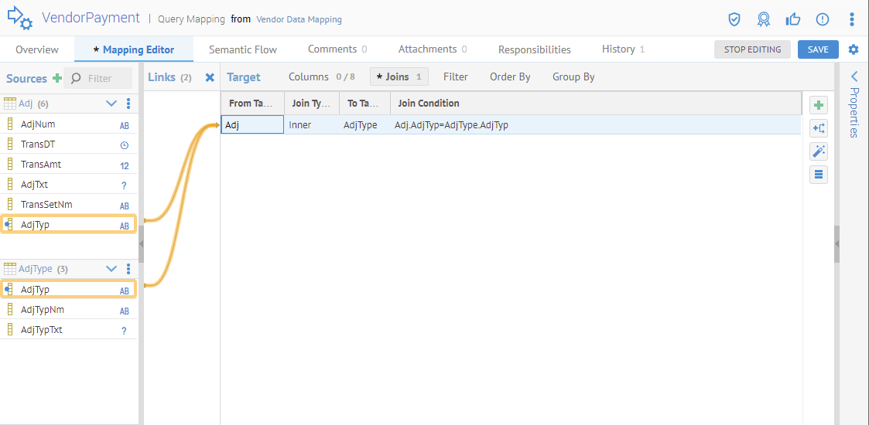Collapse the Adj source table
The width and height of the screenshot is (869, 425).
tap(111, 104)
